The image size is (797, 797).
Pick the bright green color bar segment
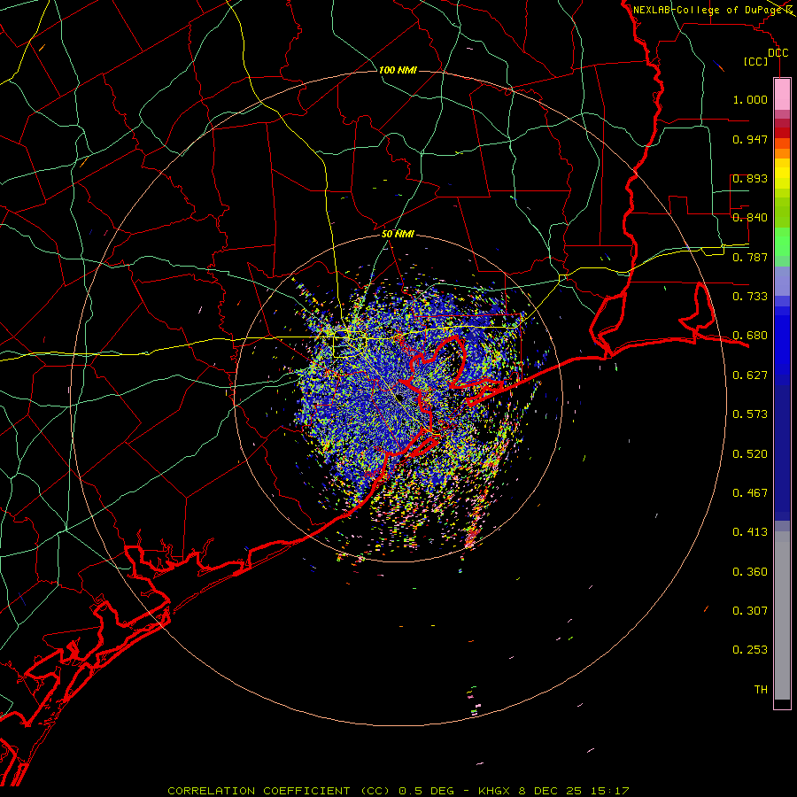click(782, 242)
